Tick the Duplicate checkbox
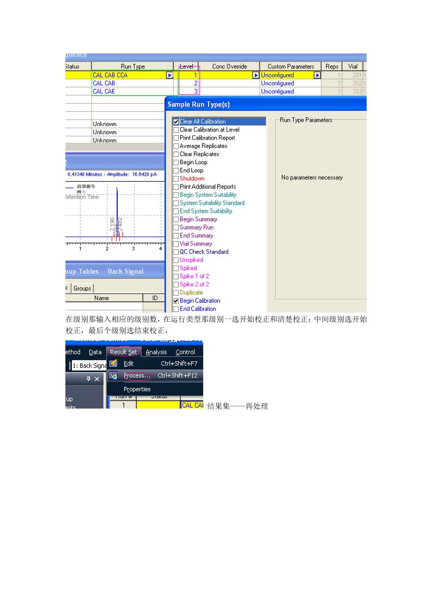Screen dimensions: 432x612 176,293
